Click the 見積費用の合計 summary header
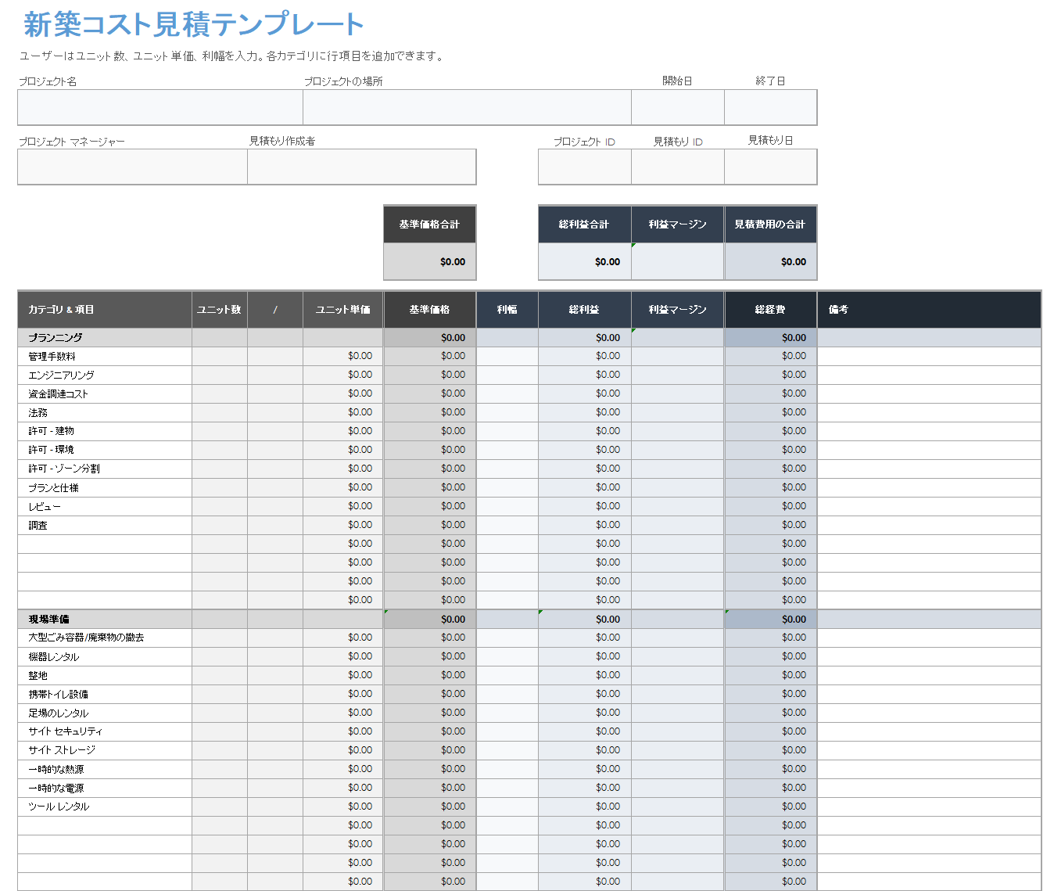Image resolution: width=1054 pixels, height=891 pixels. coord(771,225)
